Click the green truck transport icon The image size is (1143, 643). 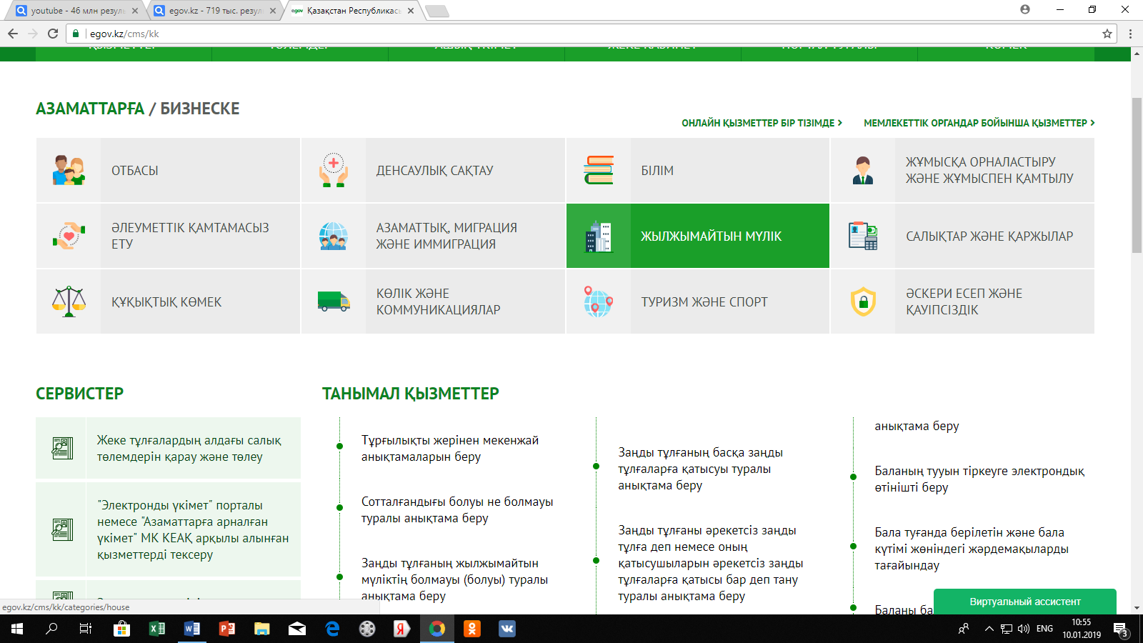(x=334, y=301)
